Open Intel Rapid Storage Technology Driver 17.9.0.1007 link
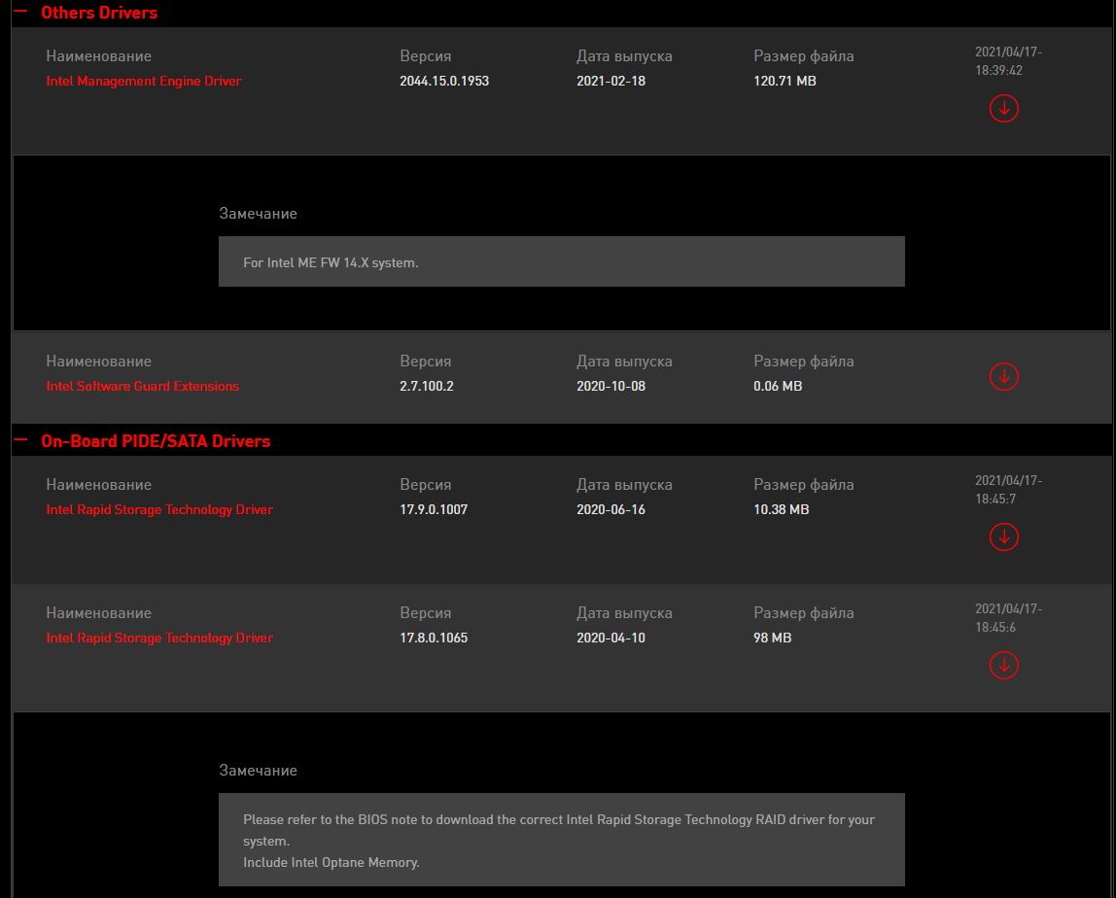This screenshot has height=898, width=1116. coord(159,509)
